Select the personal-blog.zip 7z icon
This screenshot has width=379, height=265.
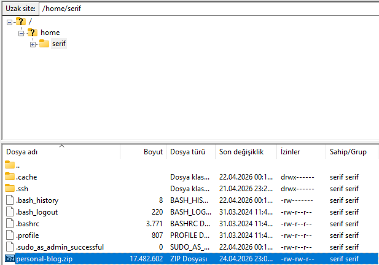point(10,258)
